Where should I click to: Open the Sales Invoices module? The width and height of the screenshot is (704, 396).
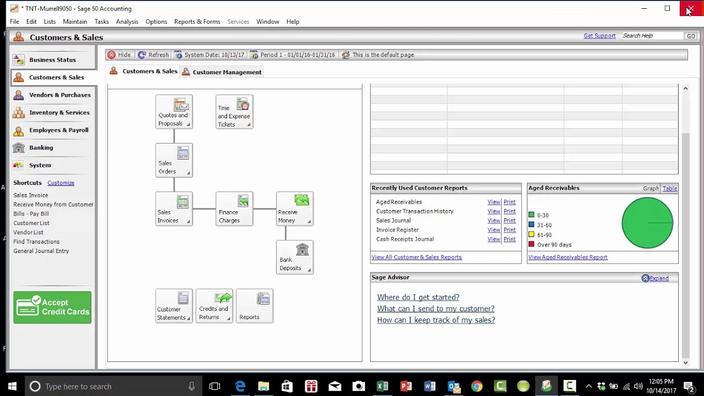174,208
